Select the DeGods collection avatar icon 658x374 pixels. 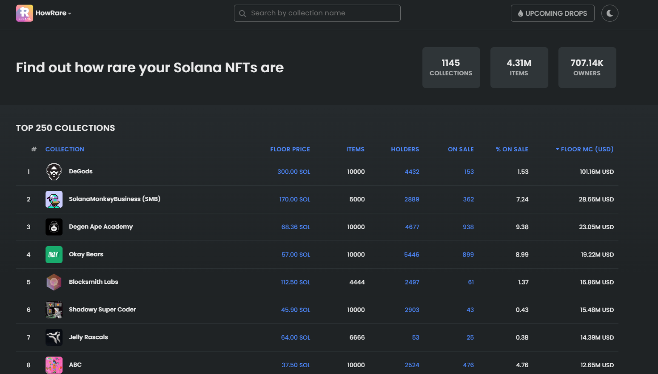point(54,171)
